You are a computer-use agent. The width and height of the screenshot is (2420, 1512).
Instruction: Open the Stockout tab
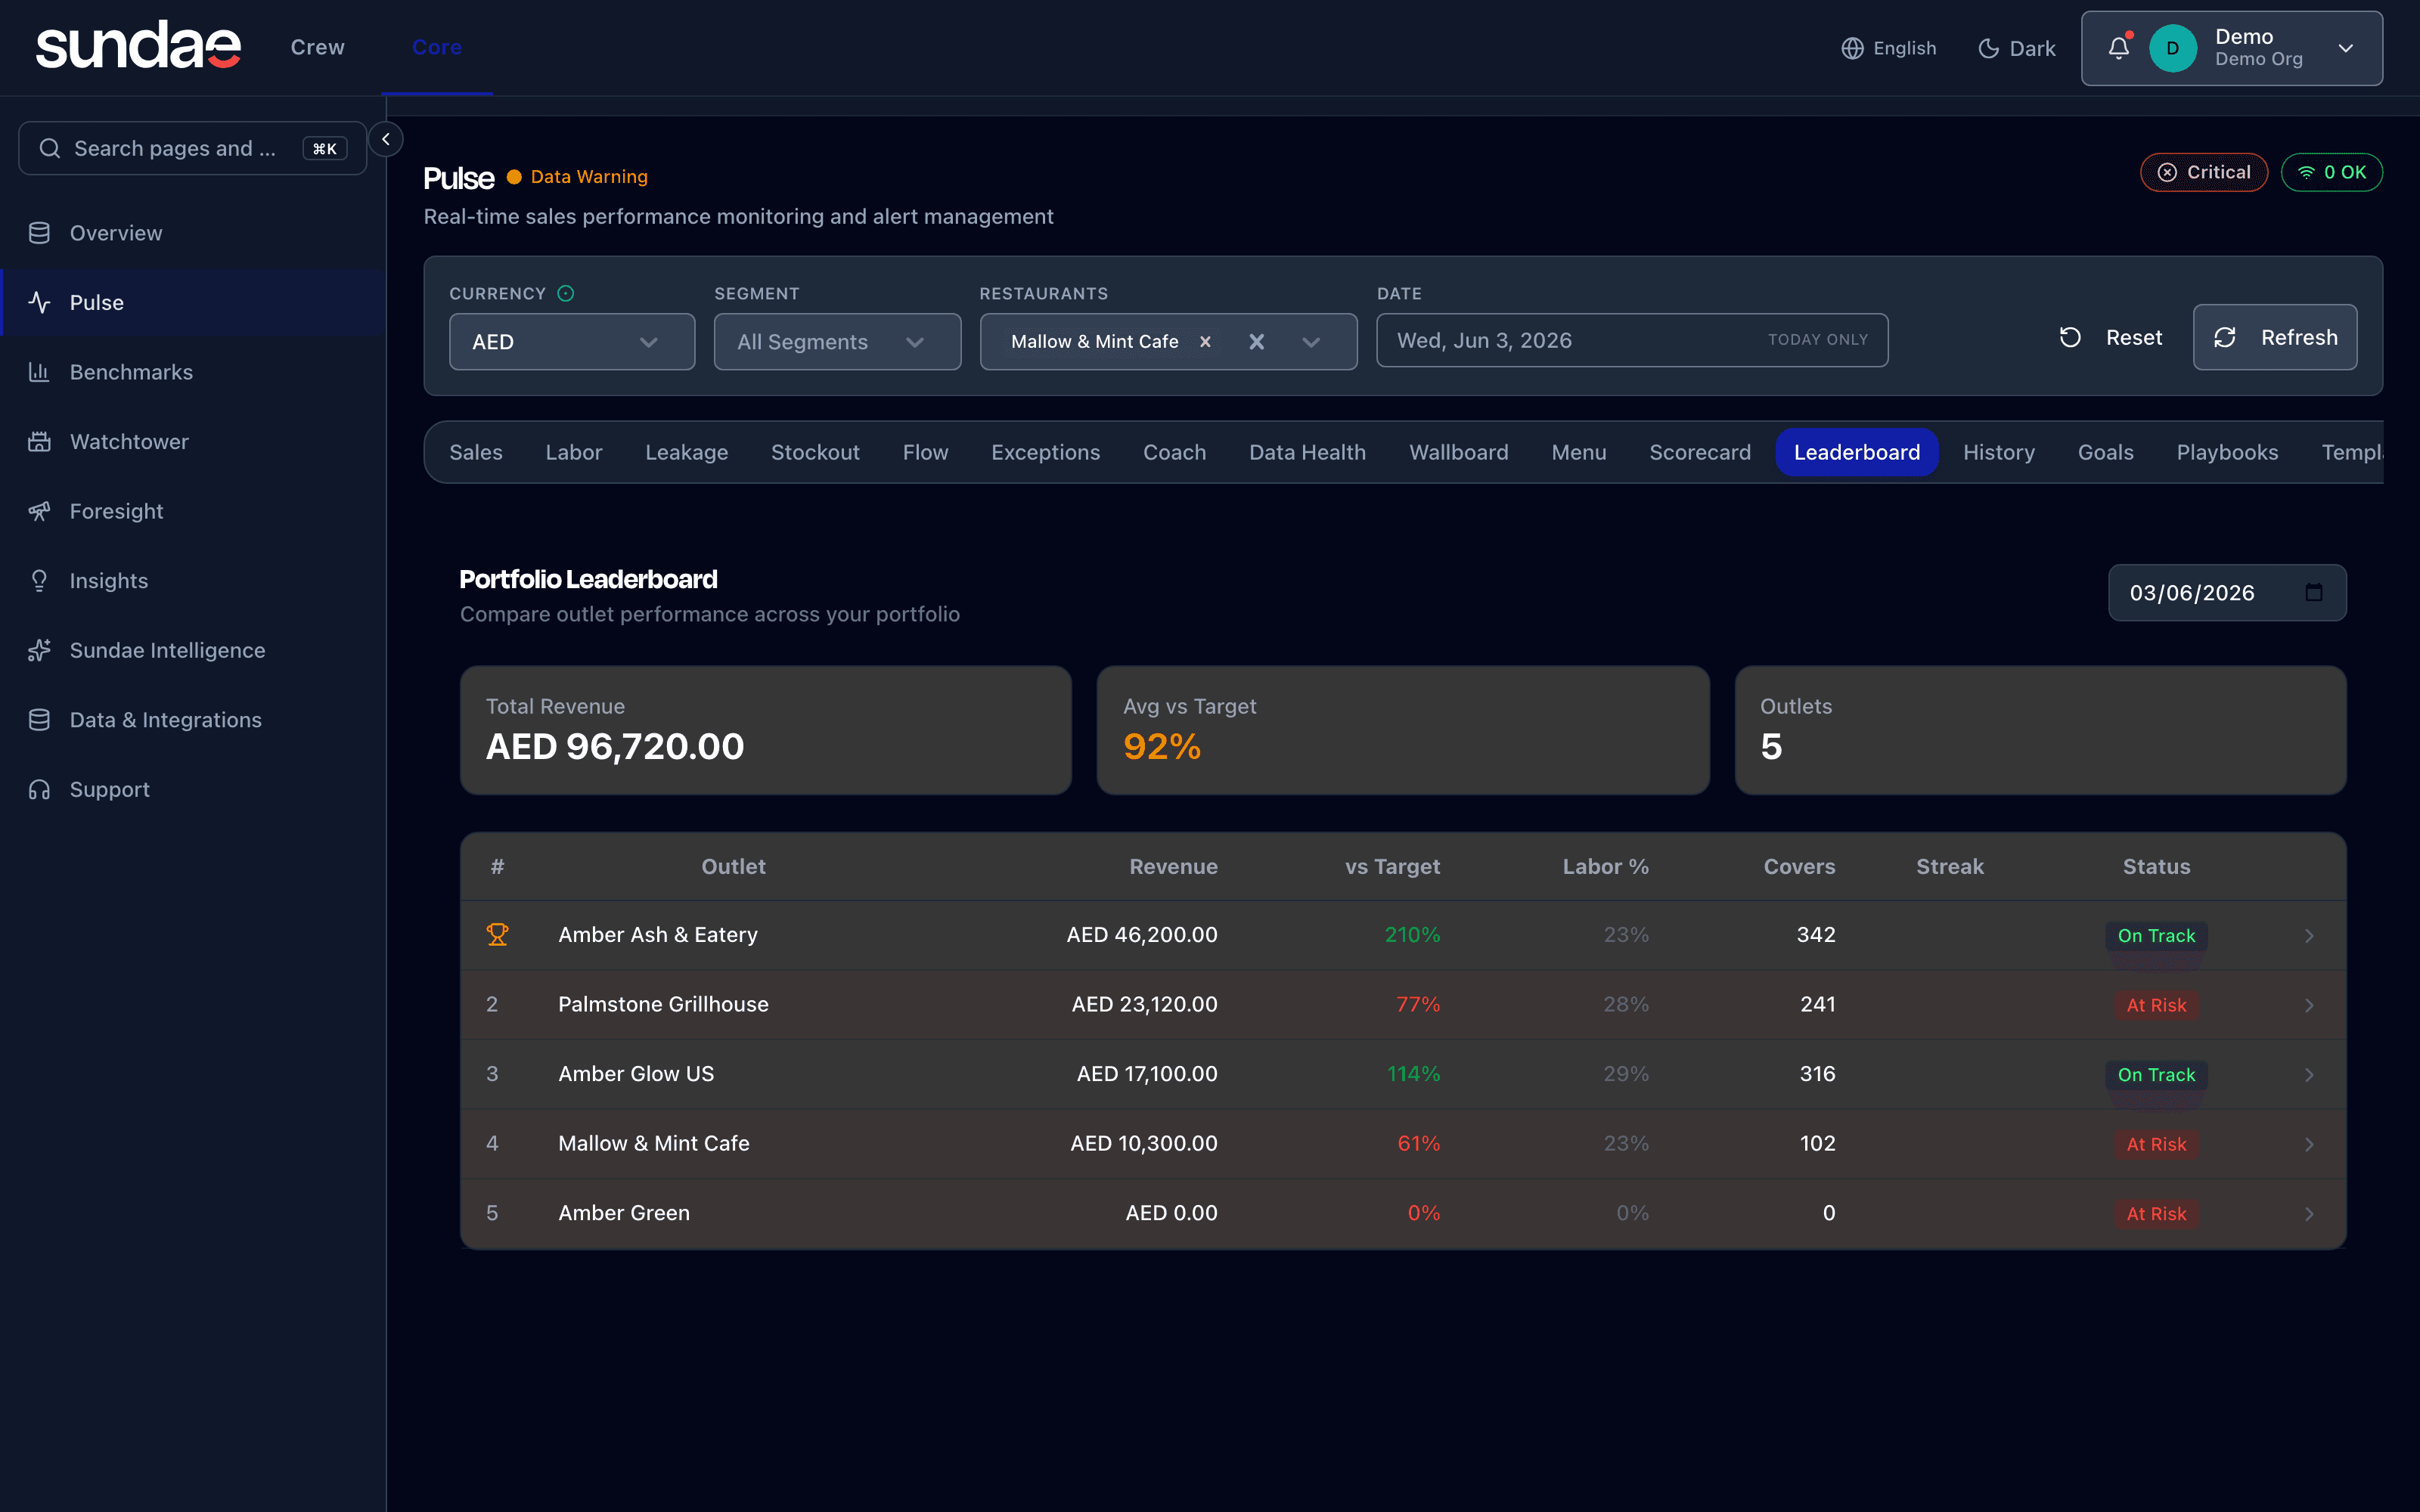(815, 452)
